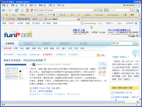
Task: Expand the bookmarks toolbar overflow chevron
Action: point(139,15)
